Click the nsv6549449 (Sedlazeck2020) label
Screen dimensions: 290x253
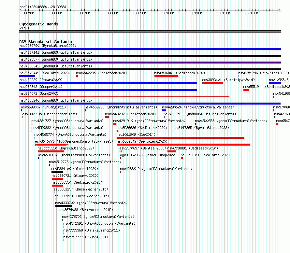tap(45, 73)
